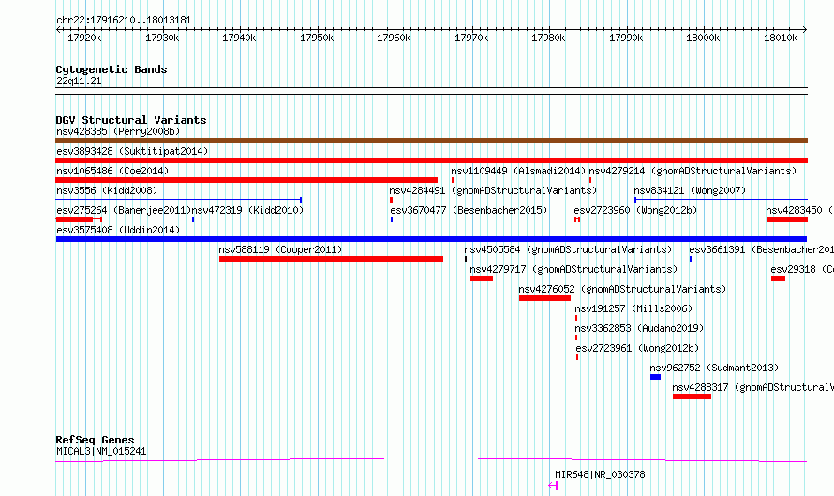Open esv3893428 (Suktitipat2014) variant label
Screen dimensions: 834x496
(x=132, y=151)
